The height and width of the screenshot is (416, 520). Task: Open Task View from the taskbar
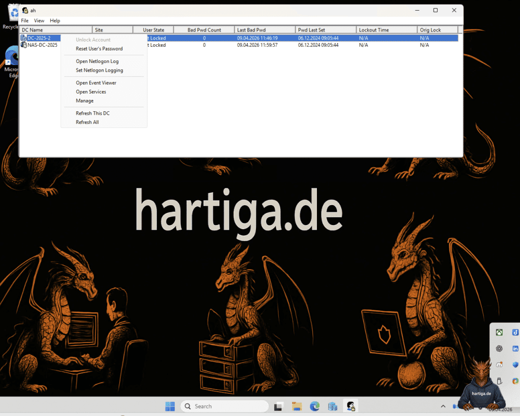tap(279, 406)
